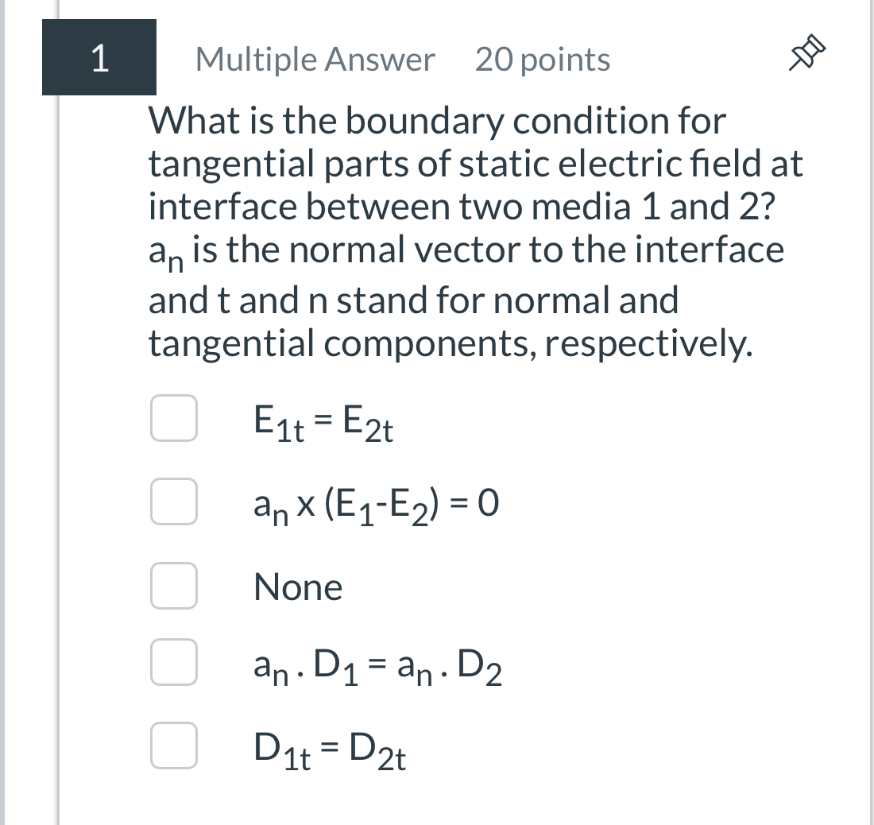874x825 pixels.
Task: Click the D1t = D2t answer label
Action: [328, 747]
